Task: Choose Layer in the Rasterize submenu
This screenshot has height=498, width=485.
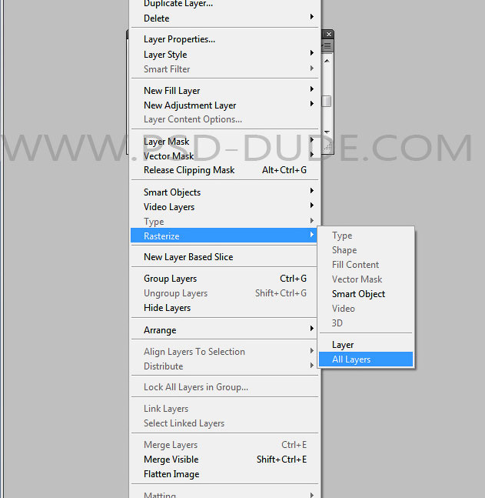Action: pos(343,345)
